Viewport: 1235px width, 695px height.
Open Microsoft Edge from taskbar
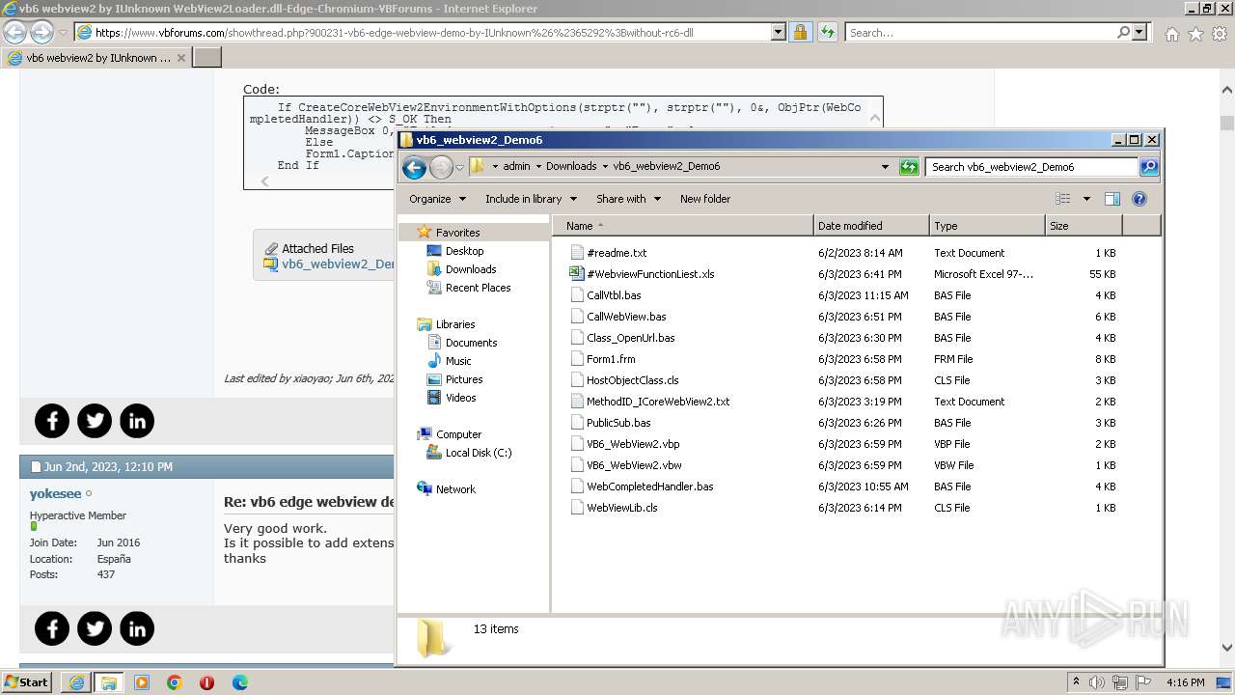240,682
